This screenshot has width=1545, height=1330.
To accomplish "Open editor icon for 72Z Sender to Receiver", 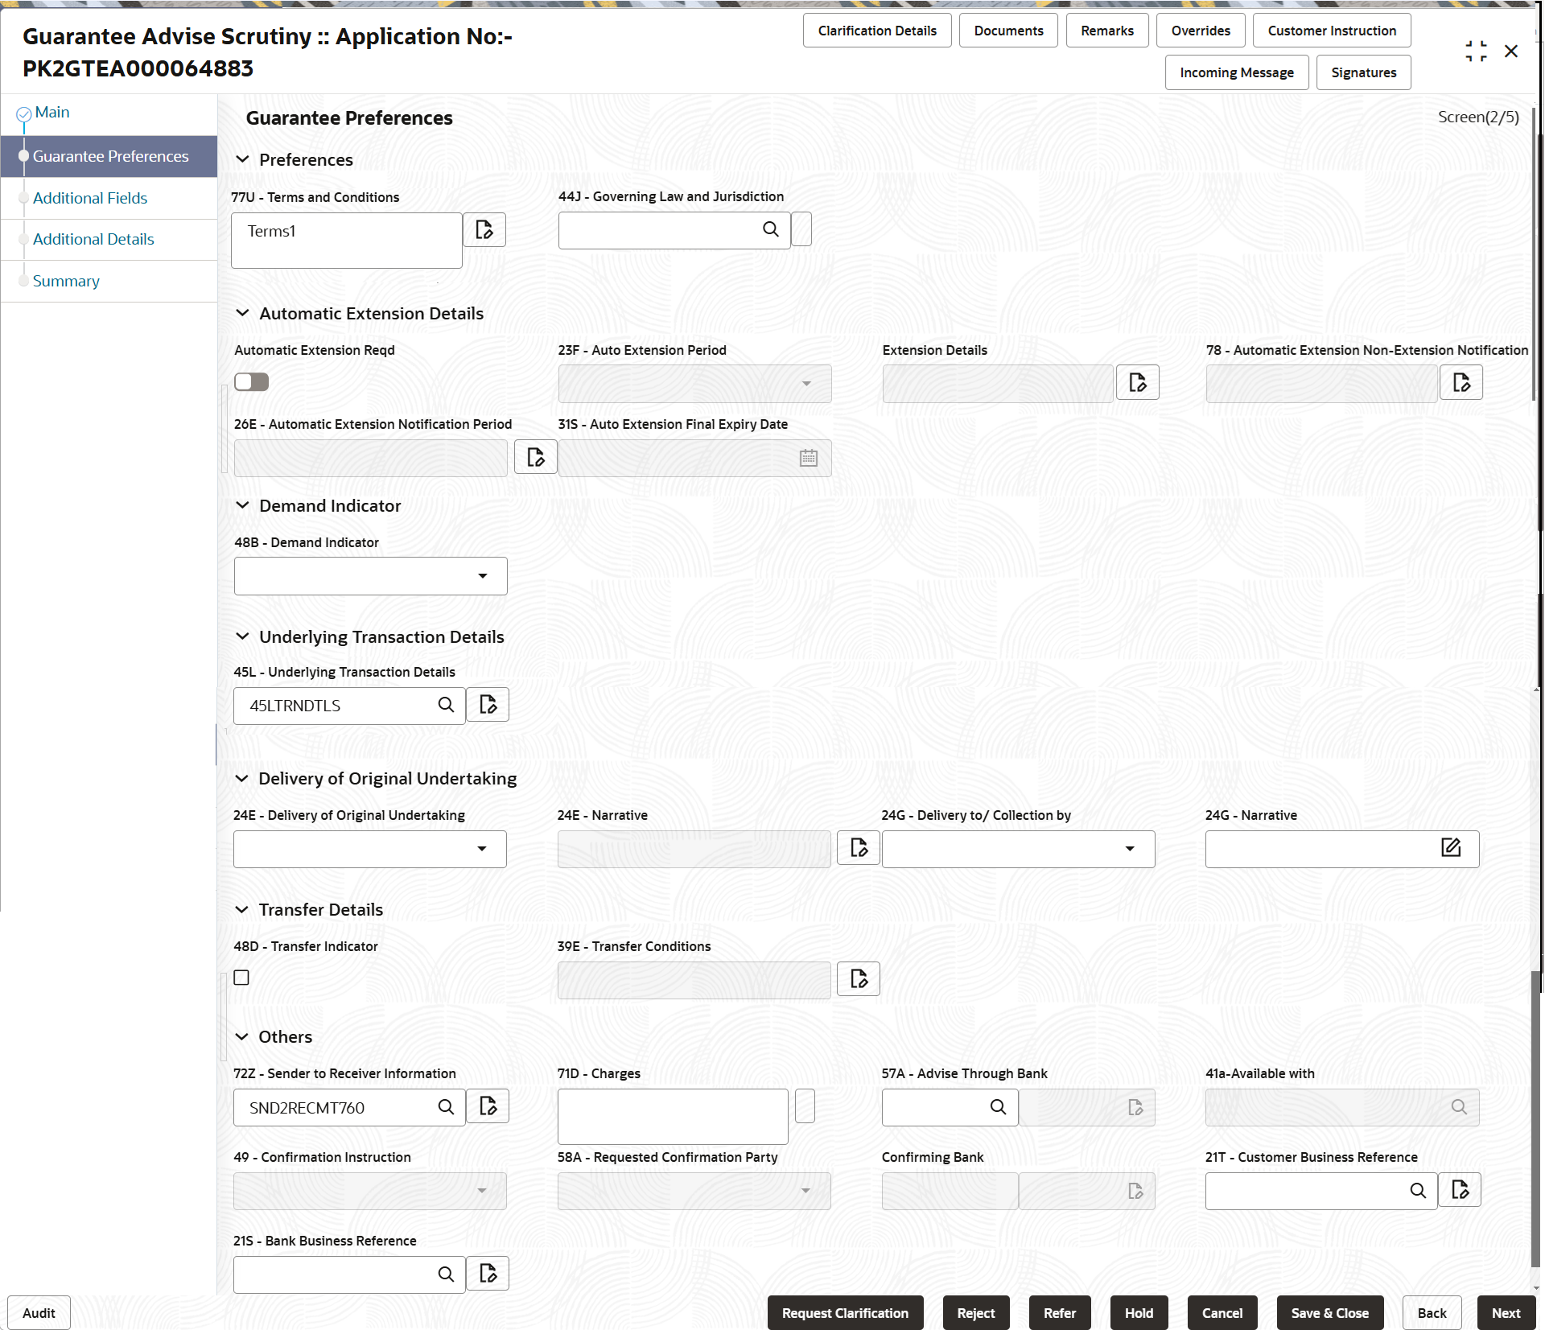I will (488, 1106).
